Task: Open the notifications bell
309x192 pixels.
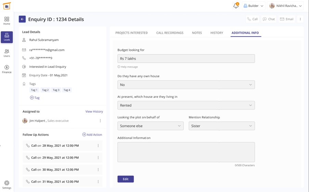Action: 236,6
